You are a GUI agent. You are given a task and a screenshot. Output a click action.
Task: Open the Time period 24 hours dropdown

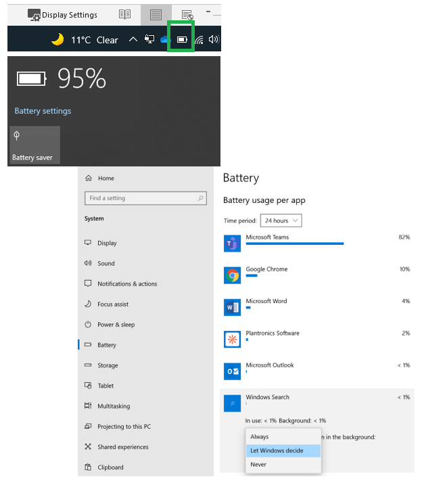[x=281, y=221]
